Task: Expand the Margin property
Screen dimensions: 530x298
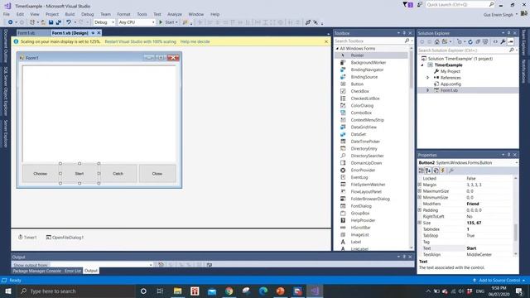Action: (420, 185)
